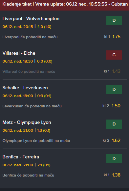Open the Liverpool - Wolverhampton match title
Screen dimensions: 129x191
pyautogui.click(x=31, y=19)
